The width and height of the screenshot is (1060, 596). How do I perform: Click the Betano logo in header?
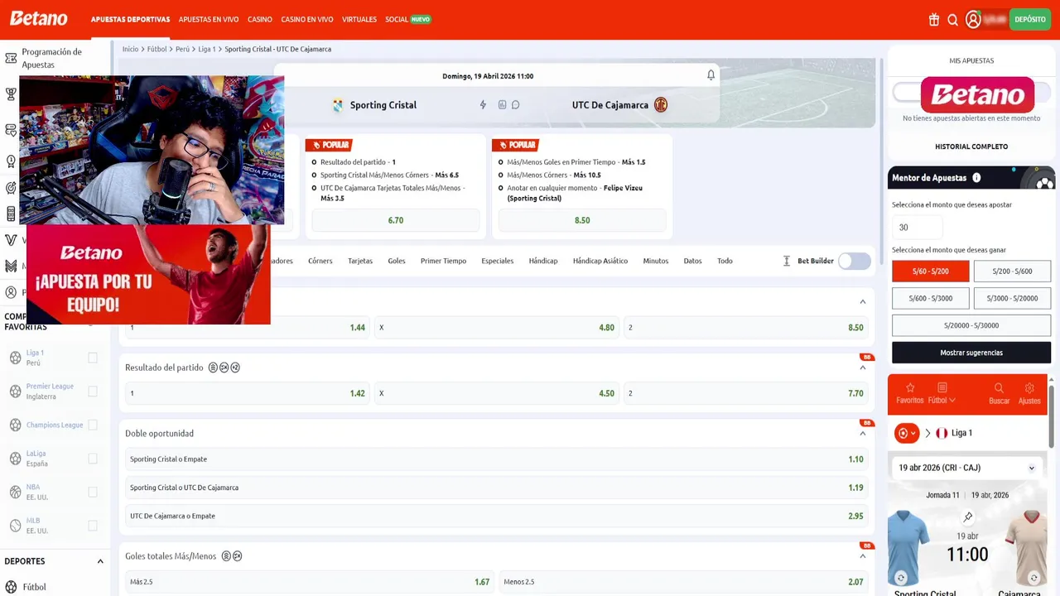tap(38, 18)
